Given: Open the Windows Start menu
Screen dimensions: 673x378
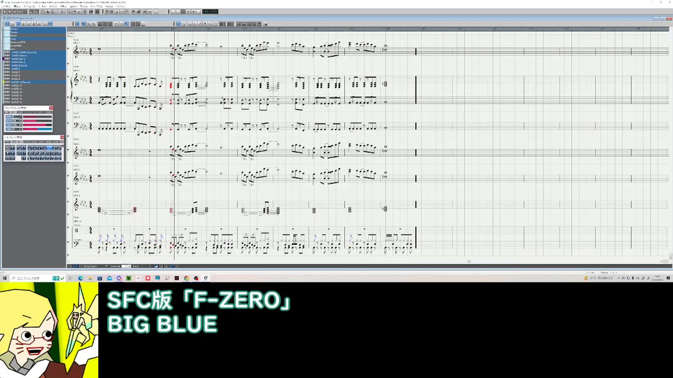Looking at the screenshot, I should 4,279.
